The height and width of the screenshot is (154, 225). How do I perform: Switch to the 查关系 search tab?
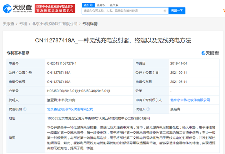pos(114,5)
